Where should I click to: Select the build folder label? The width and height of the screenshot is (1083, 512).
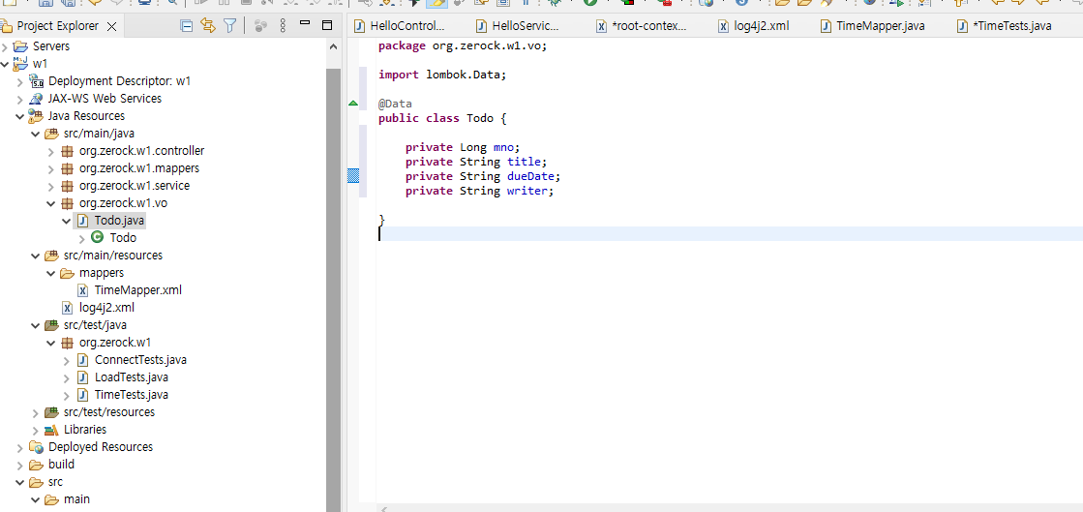pyautogui.click(x=62, y=465)
